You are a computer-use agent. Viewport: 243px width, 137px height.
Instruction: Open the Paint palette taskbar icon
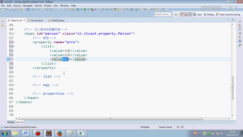click(71, 133)
